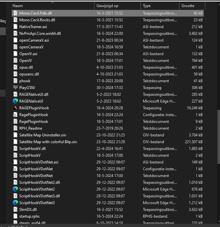Click the size value 1.885 kB

(x=196, y=149)
